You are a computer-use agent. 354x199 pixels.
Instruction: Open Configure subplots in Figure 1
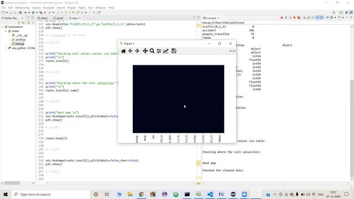[159, 51]
